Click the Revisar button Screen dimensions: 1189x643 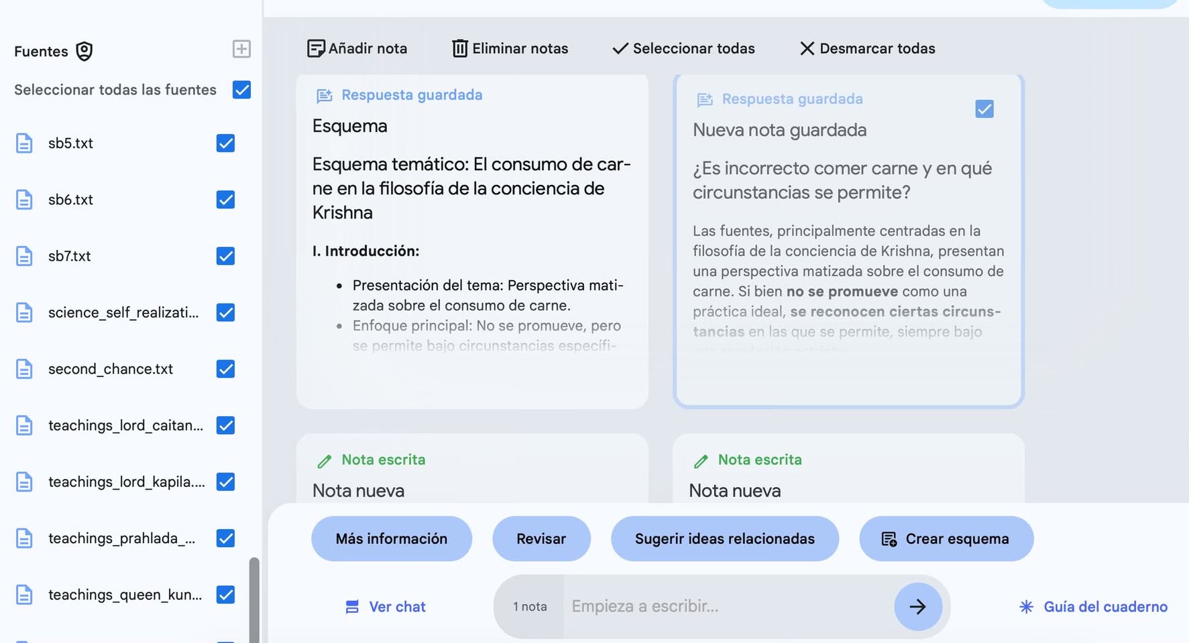pos(541,539)
